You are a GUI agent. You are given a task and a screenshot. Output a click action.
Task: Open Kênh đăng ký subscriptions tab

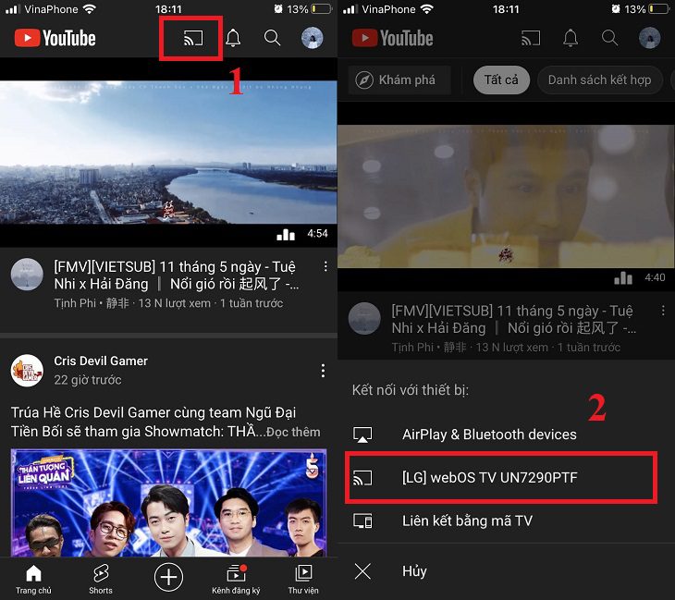[x=236, y=579]
